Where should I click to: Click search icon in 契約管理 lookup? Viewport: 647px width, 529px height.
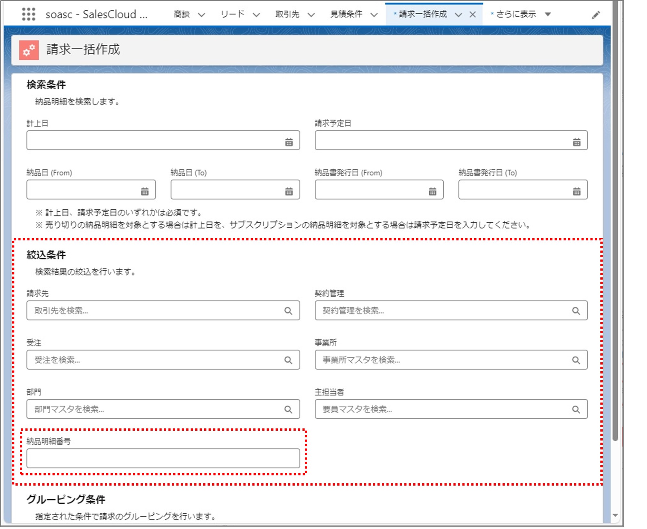point(576,311)
